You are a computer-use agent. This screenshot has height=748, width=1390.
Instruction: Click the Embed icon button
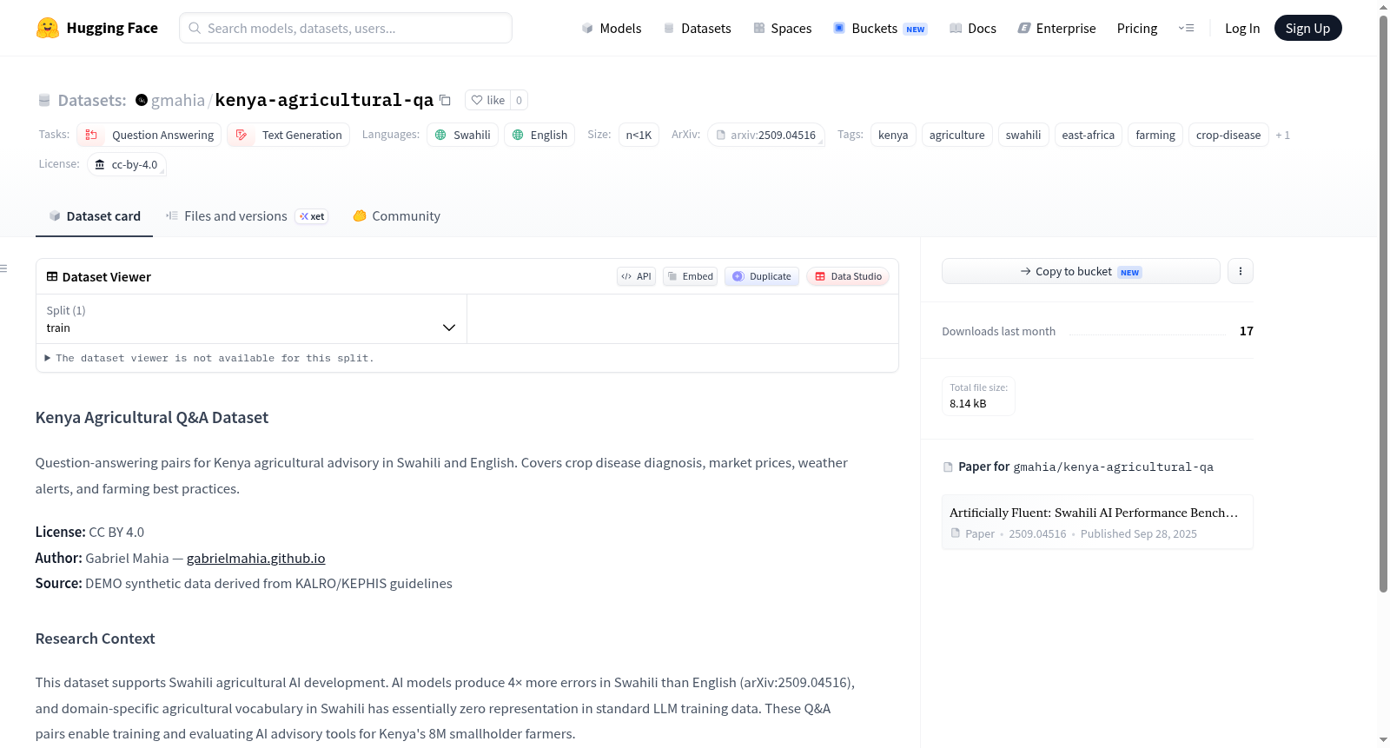[x=691, y=276]
